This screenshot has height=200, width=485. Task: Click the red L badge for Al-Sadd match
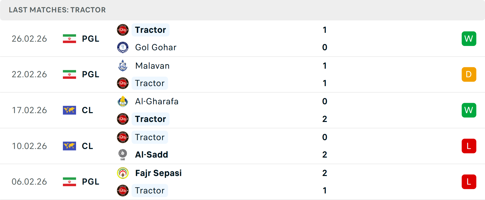pyautogui.click(x=469, y=146)
